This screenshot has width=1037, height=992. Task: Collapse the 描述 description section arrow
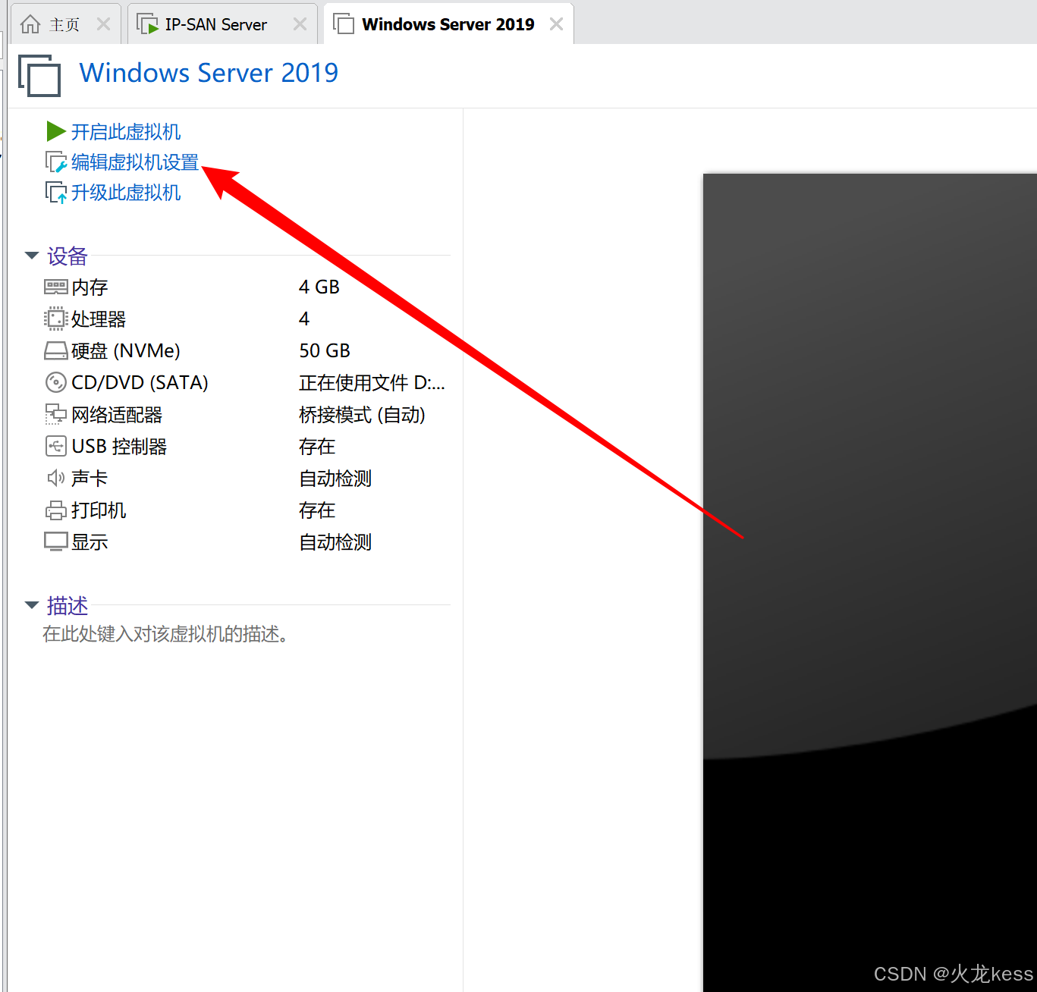click(32, 605)
